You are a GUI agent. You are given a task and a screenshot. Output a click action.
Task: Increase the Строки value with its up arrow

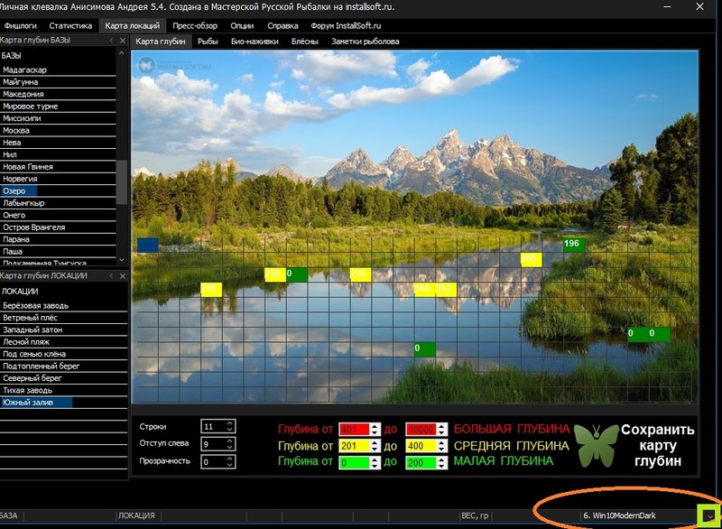(230, 423)
